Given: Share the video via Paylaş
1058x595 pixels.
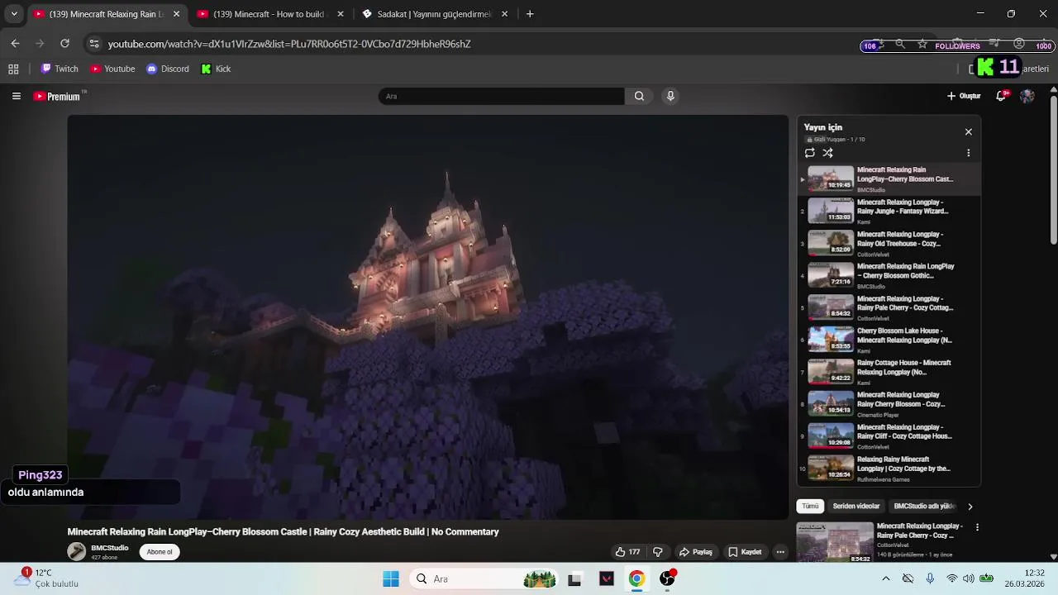Looking at the screenshot, I should 695,552.
